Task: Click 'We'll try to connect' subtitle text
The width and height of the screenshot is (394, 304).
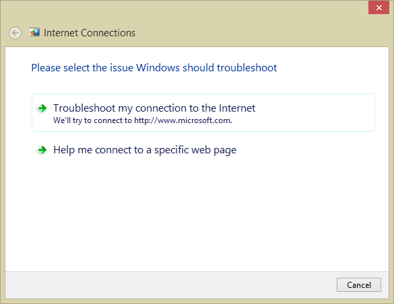Action: coord(92,120)
